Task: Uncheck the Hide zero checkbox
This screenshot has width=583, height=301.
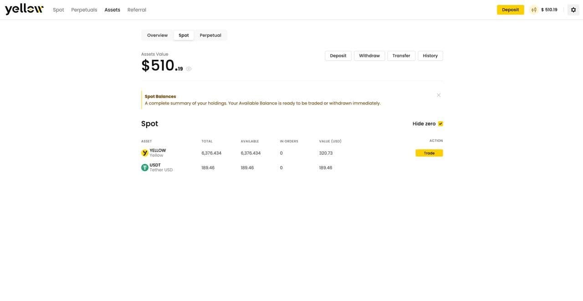Action: tap(440, 124)
